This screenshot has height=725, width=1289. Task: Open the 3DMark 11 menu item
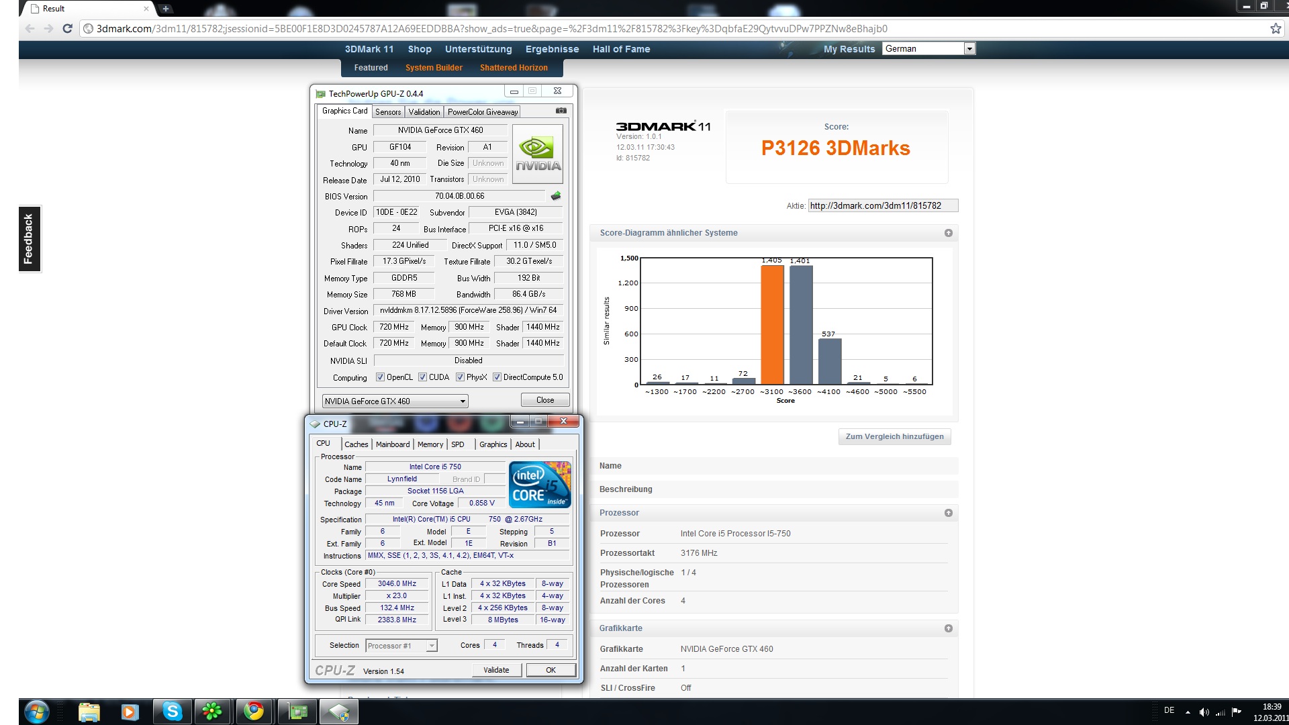[x=369, y=49]
